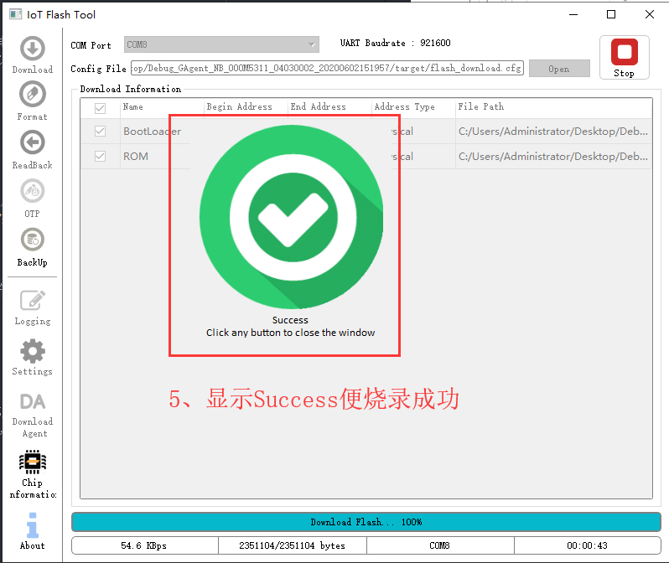669x563 pixels.
Task: Open the About info icon
Action: [x=32, y=524]
